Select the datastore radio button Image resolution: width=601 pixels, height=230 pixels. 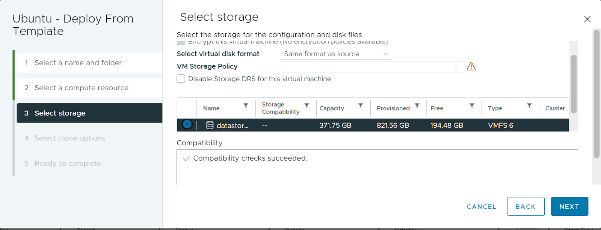click(187, 124)
